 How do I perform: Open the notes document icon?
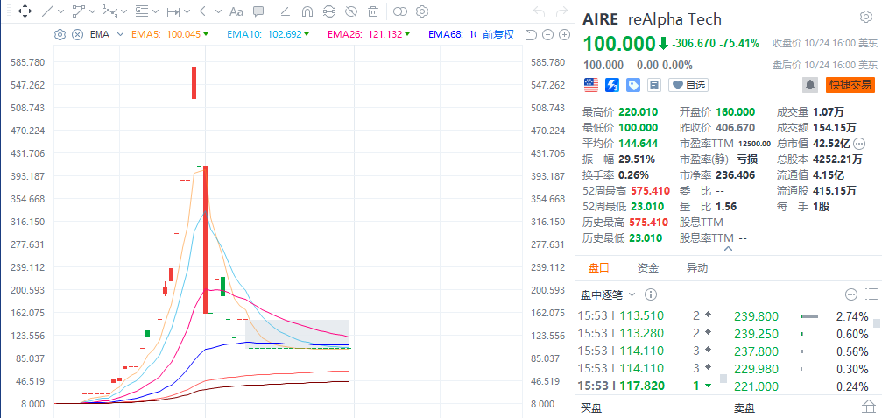pyautogui.click(x=653, y=85)
